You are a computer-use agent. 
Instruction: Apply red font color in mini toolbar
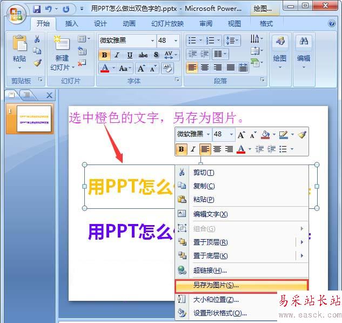(x=241, y=149)
